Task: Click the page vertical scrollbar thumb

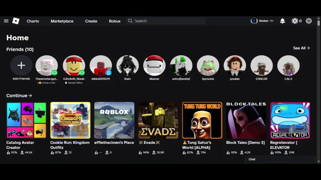Action: (319, 23)
